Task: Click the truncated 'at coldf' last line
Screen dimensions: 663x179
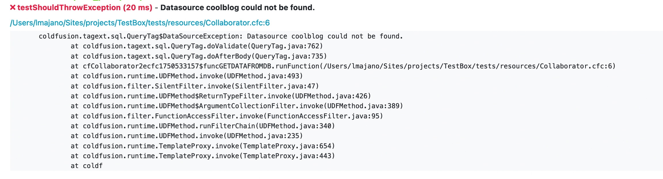Action: [x=87, y=166]
